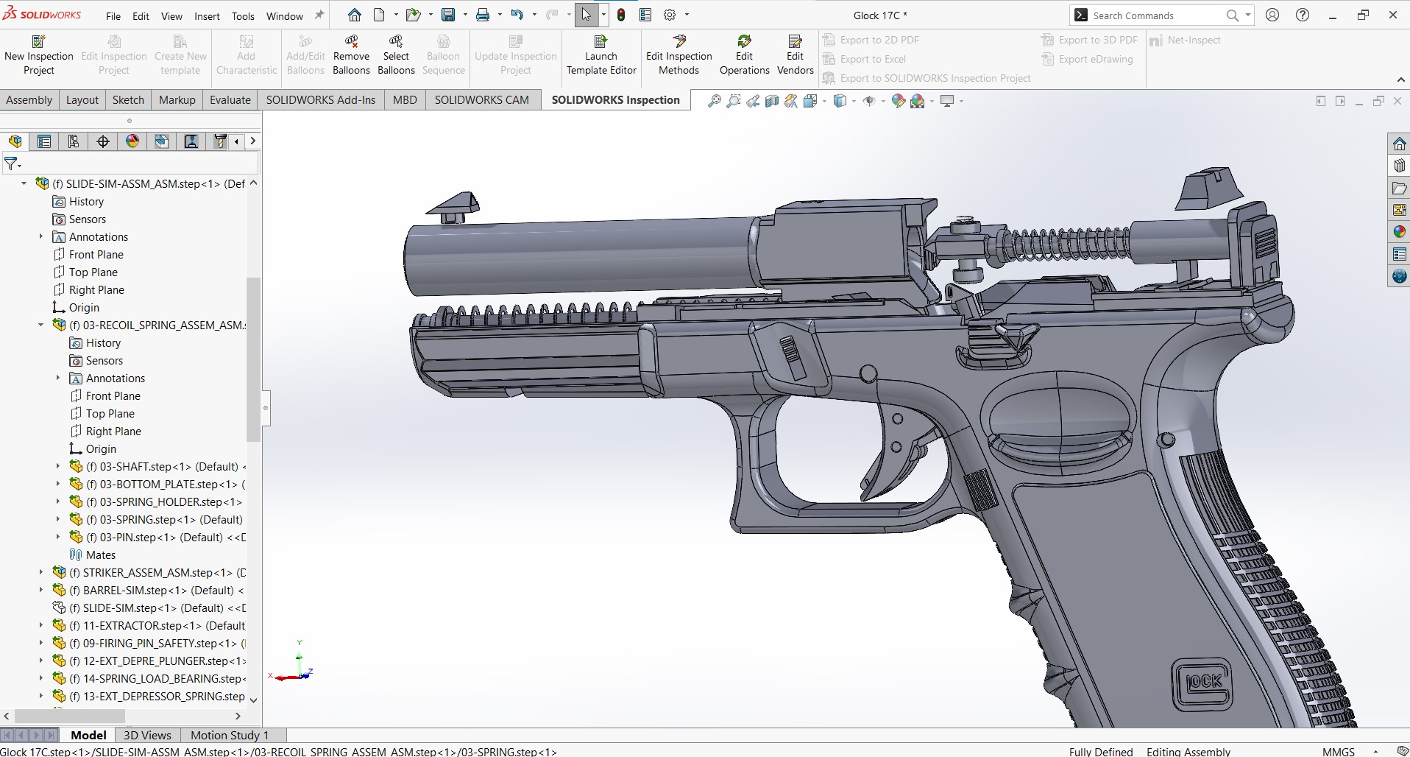
Task: Switch to Motion Study 1 tab
Action: tap(230, 735)
